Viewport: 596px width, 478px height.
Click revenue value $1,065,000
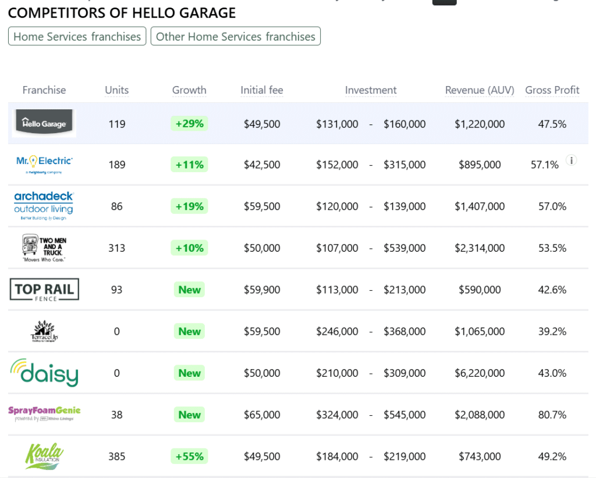480,331
